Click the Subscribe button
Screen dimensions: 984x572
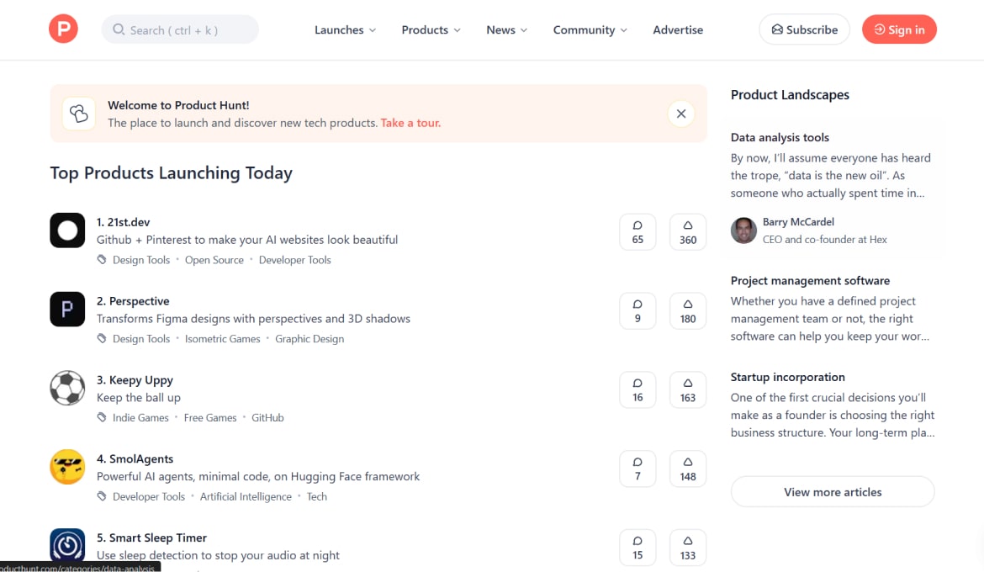pyautogui.click(x=804, y=29)
